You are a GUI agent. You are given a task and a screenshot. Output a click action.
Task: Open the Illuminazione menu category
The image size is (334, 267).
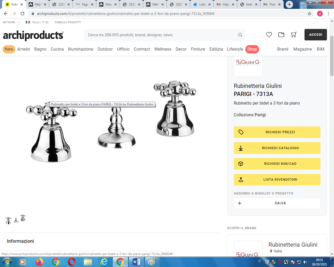81,49
